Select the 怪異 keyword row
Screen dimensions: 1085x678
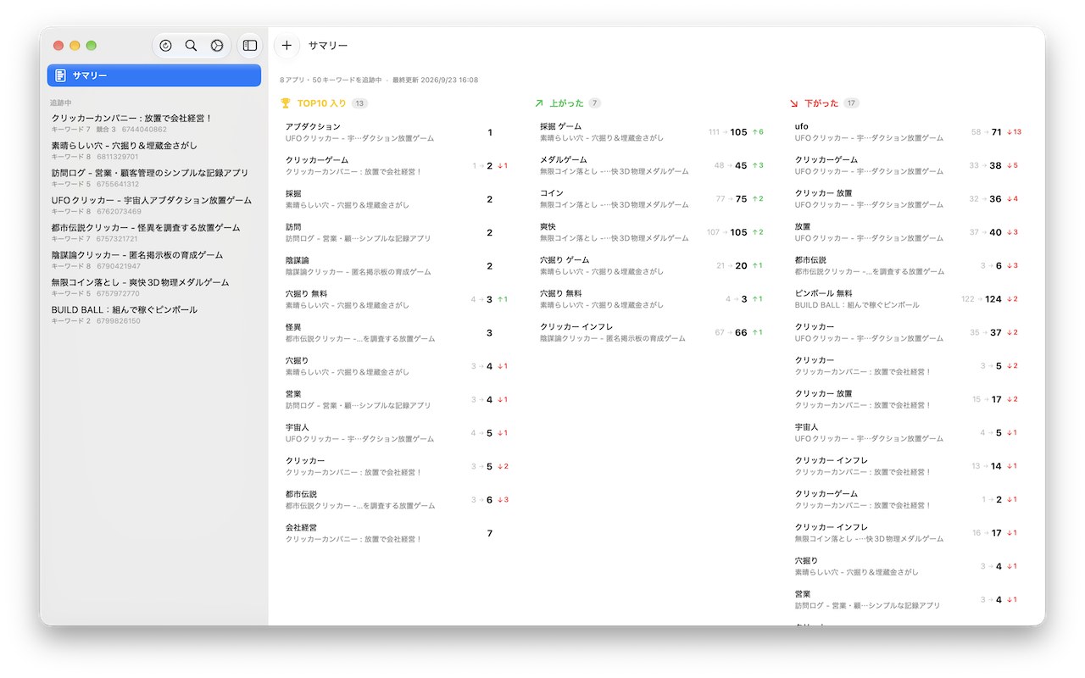(x=396, y=333)
